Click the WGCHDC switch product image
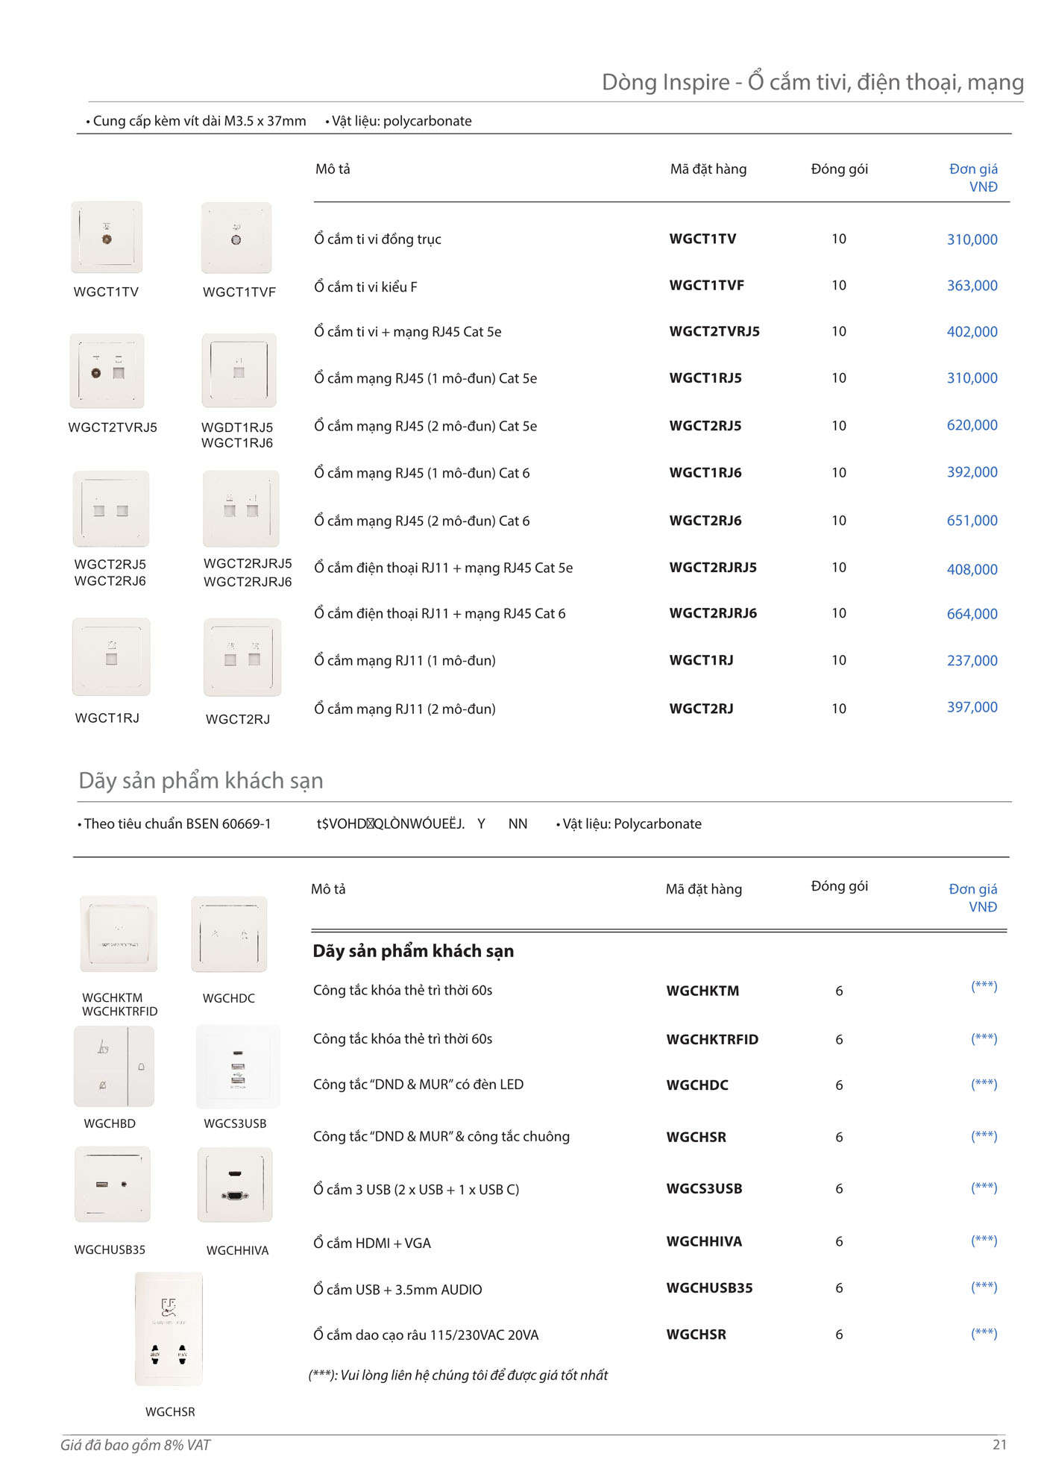This screenshot has height=1477, width=1044. [x=229, y=934]
